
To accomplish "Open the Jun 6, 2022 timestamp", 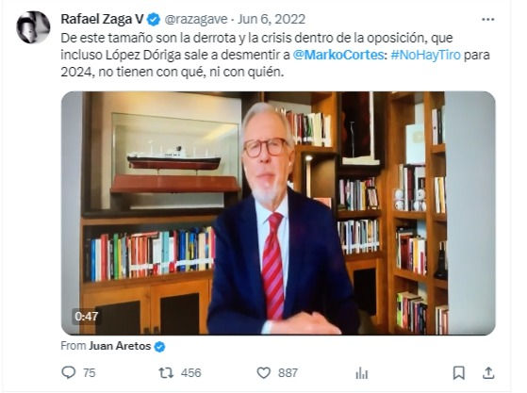I will [x=272, y=19].
